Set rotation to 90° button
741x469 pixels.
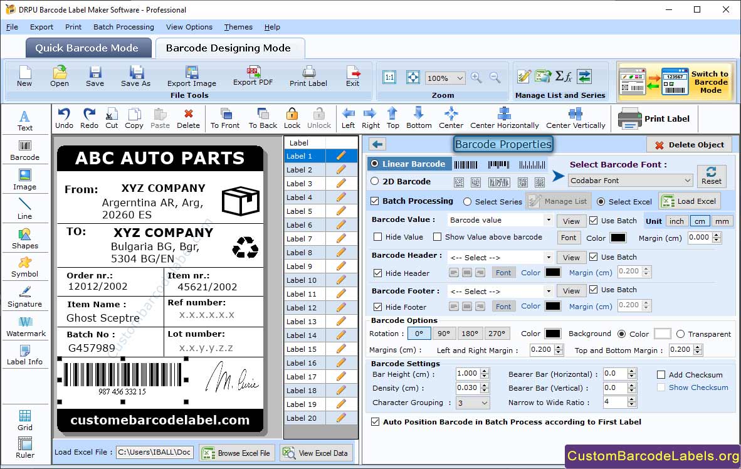coord(444,334)
